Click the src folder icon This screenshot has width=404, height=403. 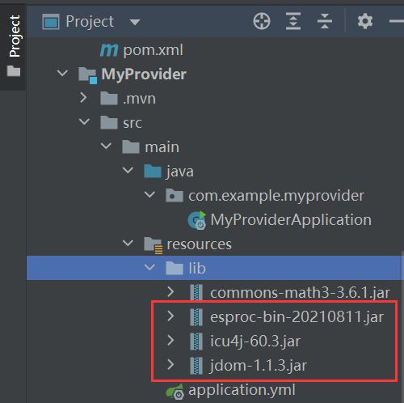pos(109,122)
